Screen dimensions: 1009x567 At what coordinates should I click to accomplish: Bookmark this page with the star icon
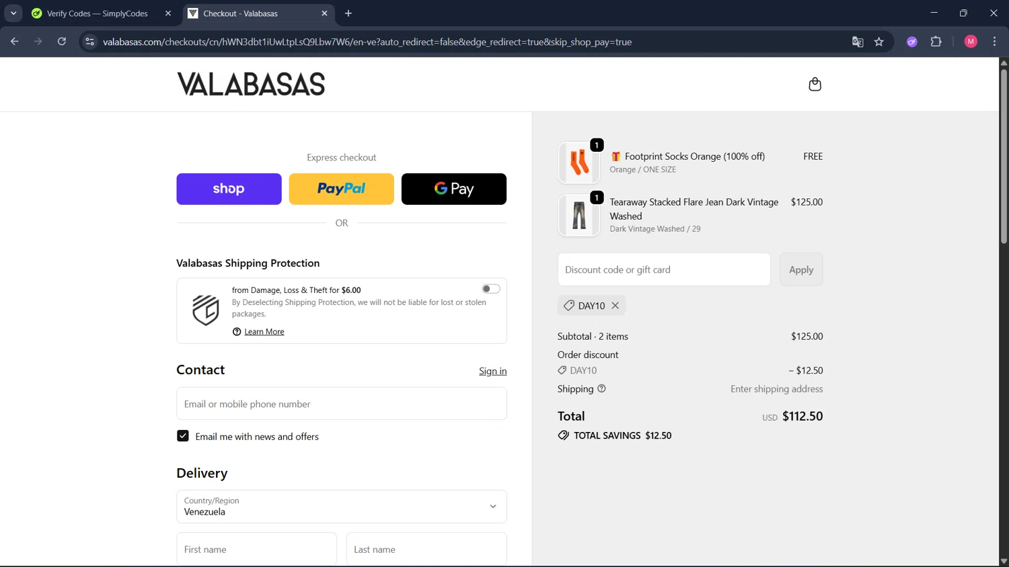(x=879, y=42)
